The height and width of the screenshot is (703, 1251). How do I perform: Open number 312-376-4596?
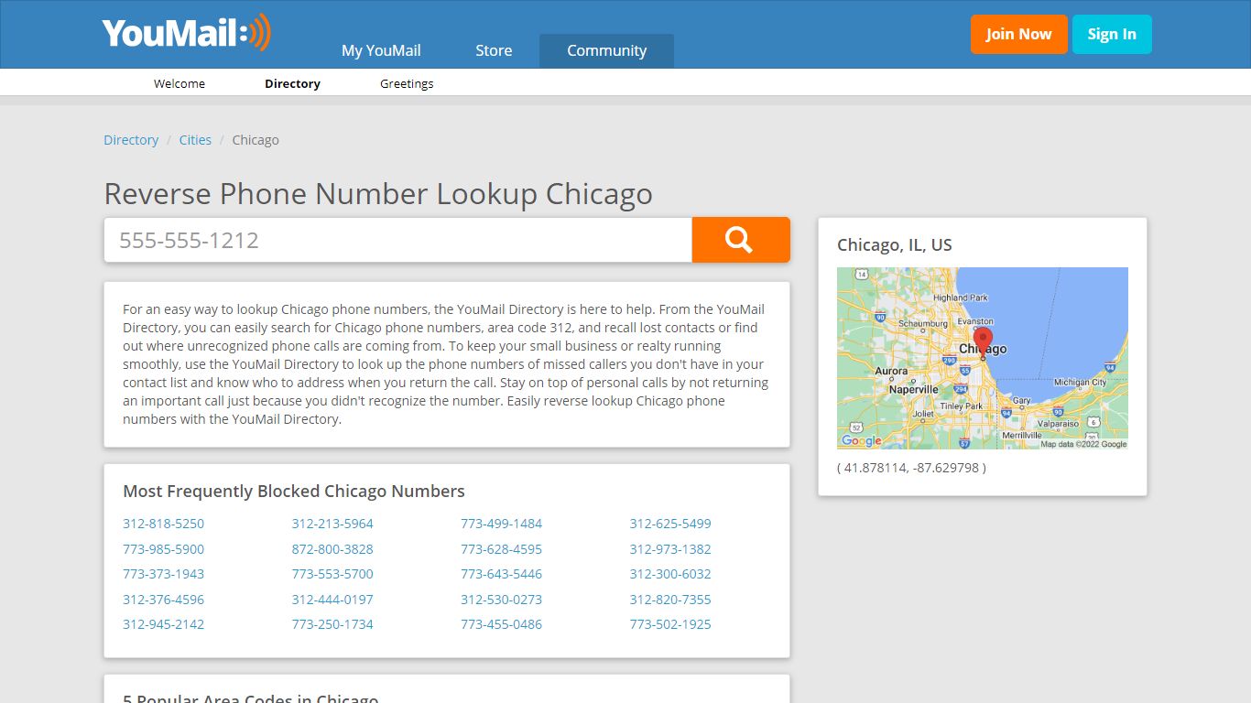pos(164,600)
